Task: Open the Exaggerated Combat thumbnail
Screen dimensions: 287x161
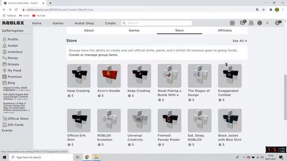Action: 230,76
